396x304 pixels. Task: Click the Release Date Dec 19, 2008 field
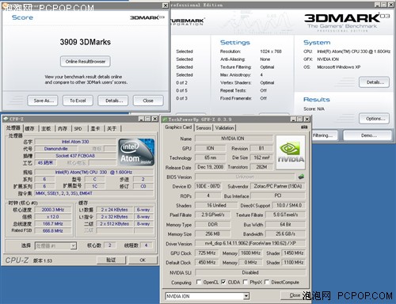click(x=210, y=167)
